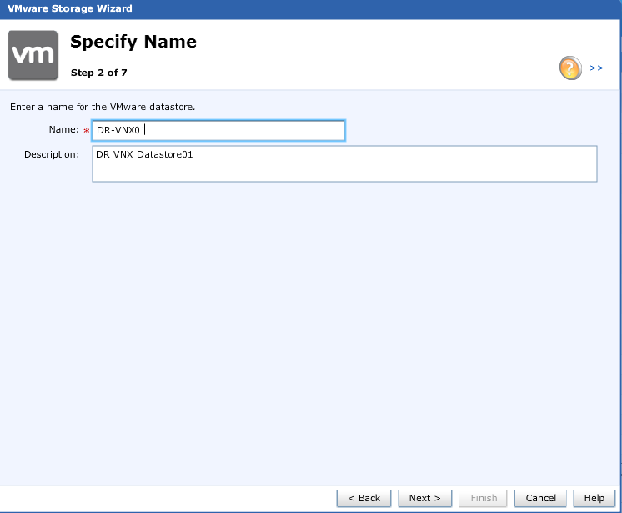Proceed with the Next > button

click(424, 498)
